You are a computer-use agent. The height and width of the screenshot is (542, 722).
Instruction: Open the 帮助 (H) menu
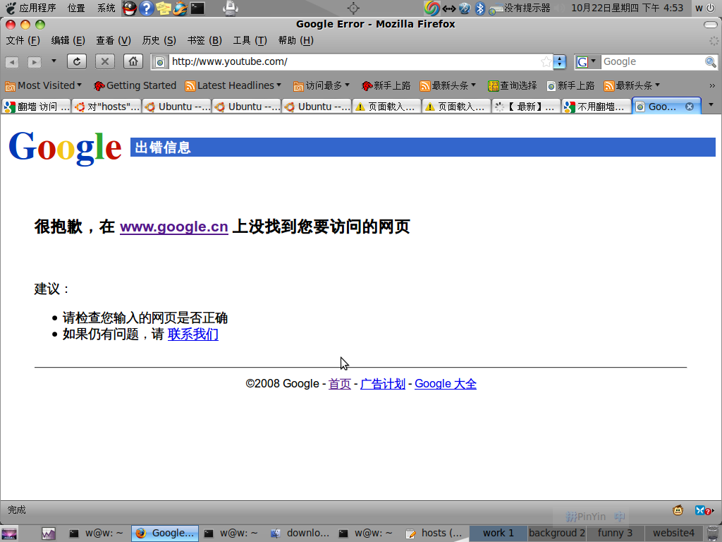click(295, 40)
